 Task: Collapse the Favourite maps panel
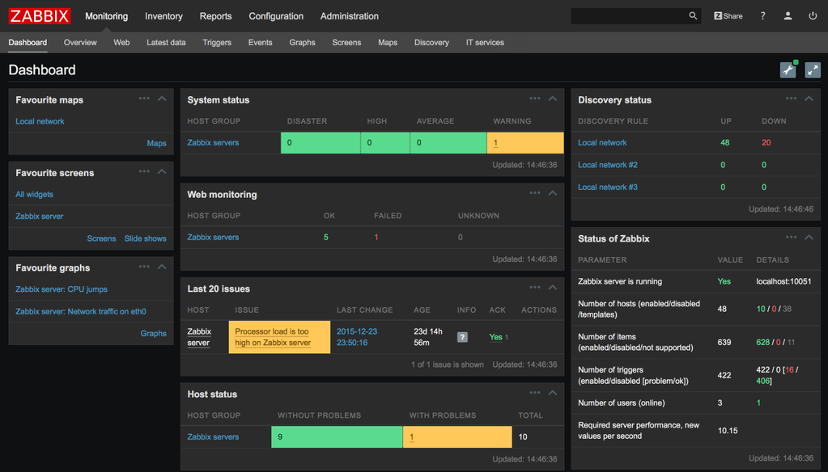point(161,98)
